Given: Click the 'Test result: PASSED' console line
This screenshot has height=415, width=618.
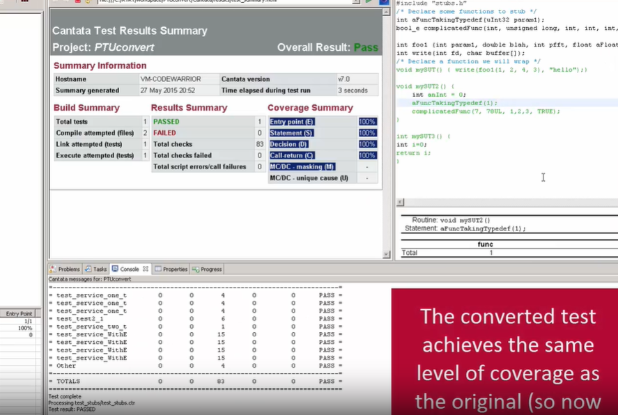Looking at the screenshot, I should pyautogui.click(x=72, y=409).
